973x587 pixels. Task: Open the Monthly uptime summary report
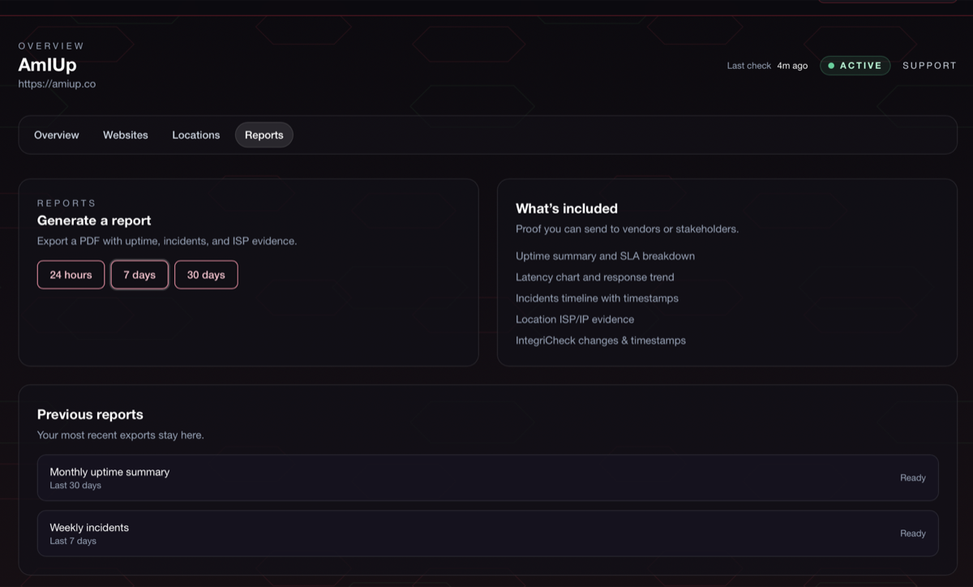tap(109, 471)
